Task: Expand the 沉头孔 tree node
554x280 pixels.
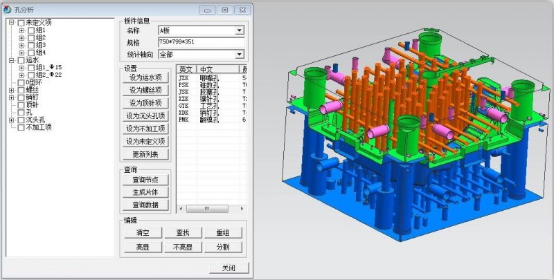Action: click(11, 120)
